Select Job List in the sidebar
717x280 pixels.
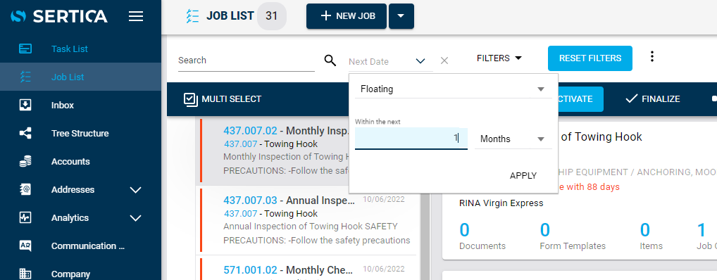click(x=68, y=77)
